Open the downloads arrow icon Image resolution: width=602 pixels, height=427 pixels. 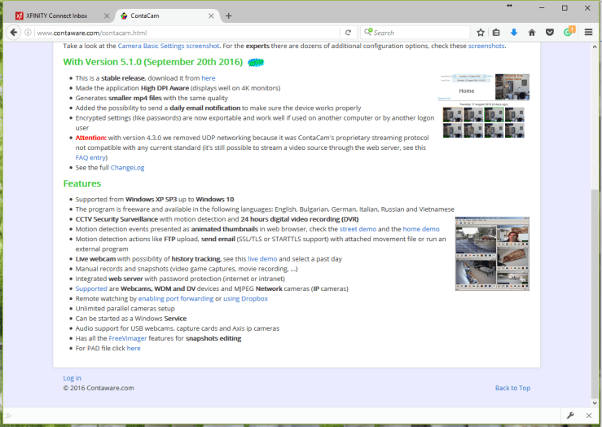coord(514,33)
